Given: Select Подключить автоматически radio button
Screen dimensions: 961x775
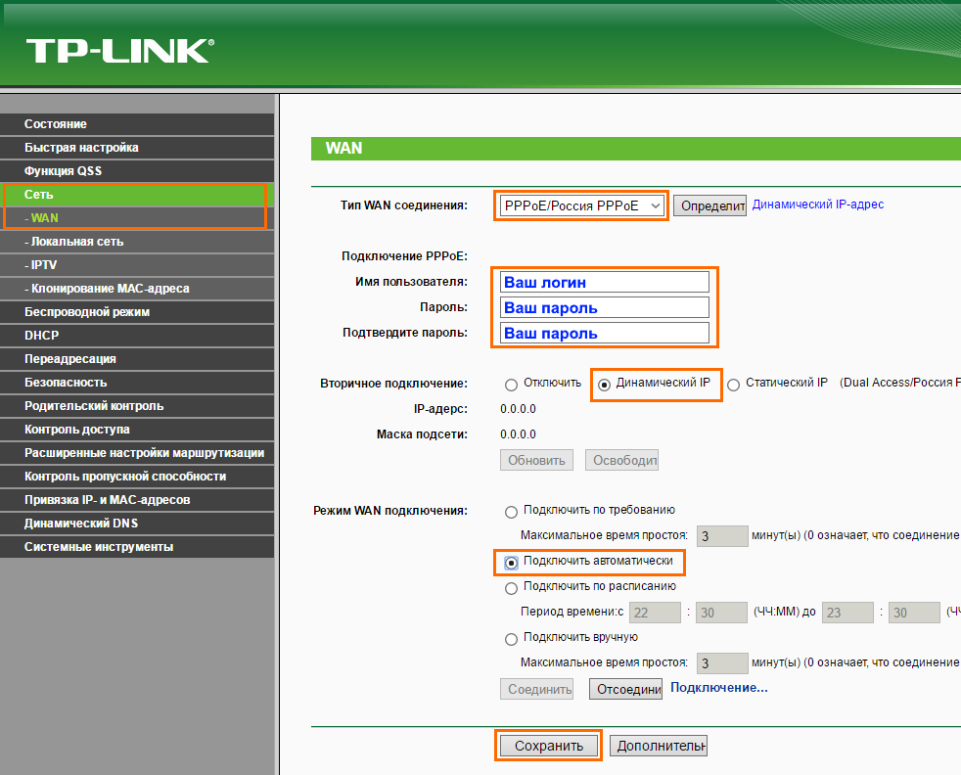Looking at the screenshot, I should tap(511, 563).
